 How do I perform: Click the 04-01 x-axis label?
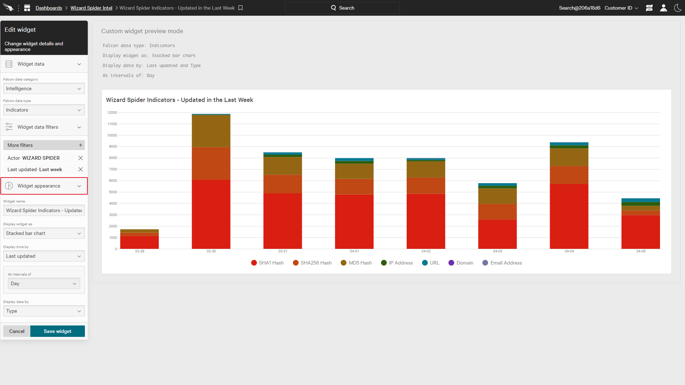(354, 251)
